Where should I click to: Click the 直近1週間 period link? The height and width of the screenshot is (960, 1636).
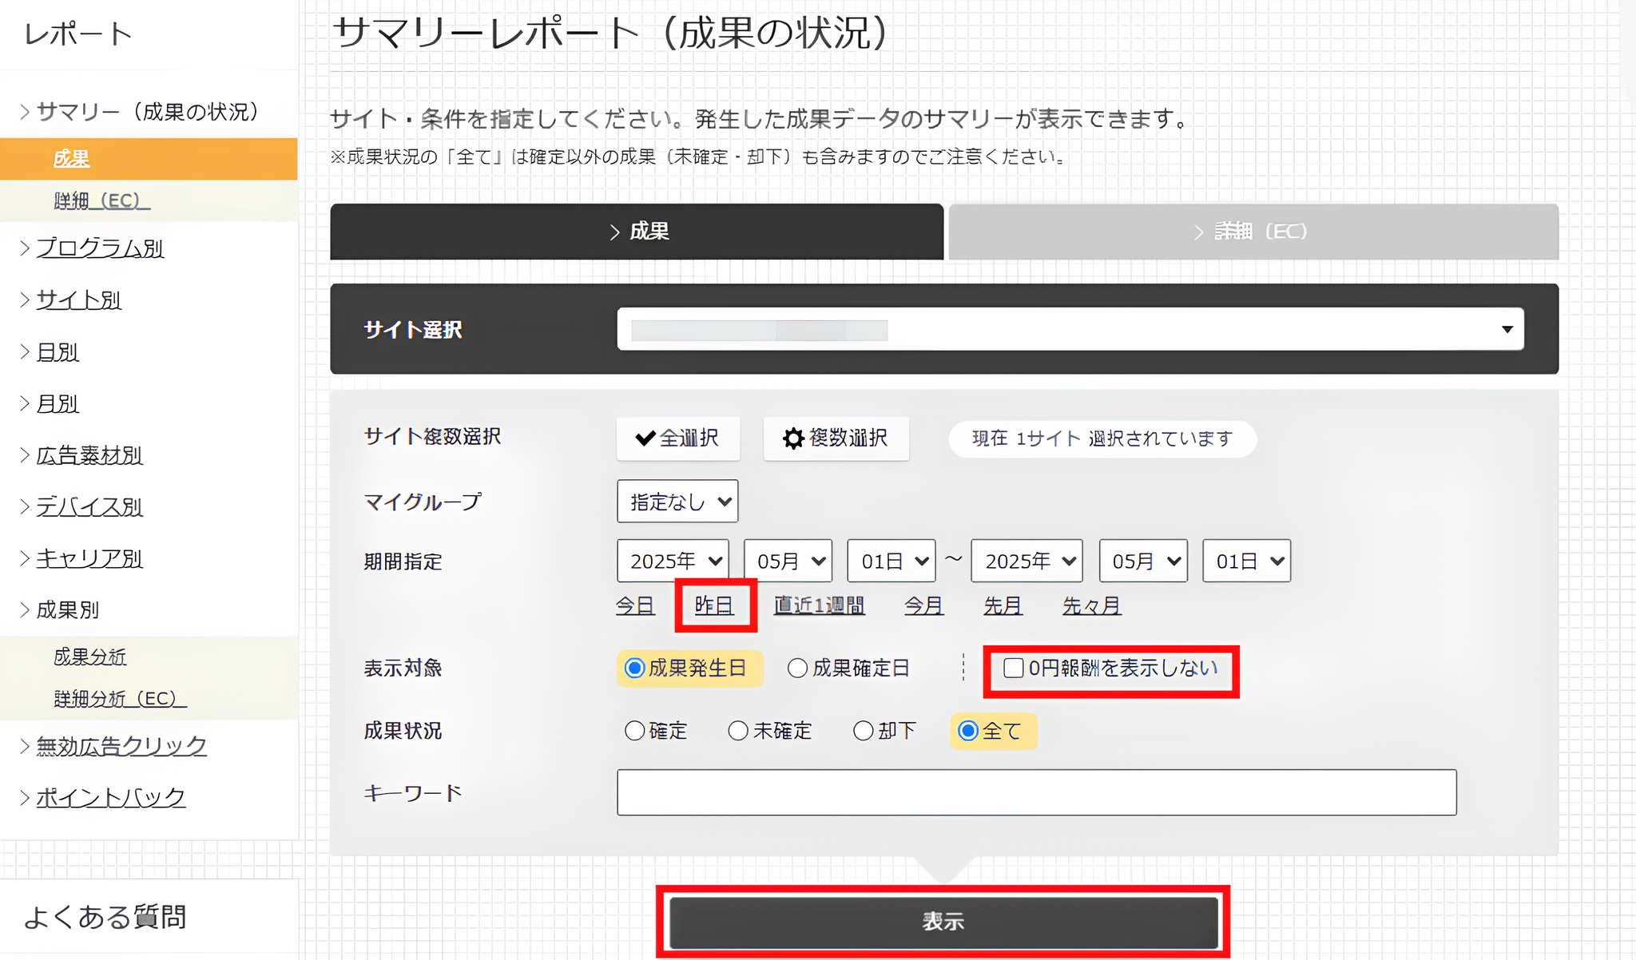[819, 605]
